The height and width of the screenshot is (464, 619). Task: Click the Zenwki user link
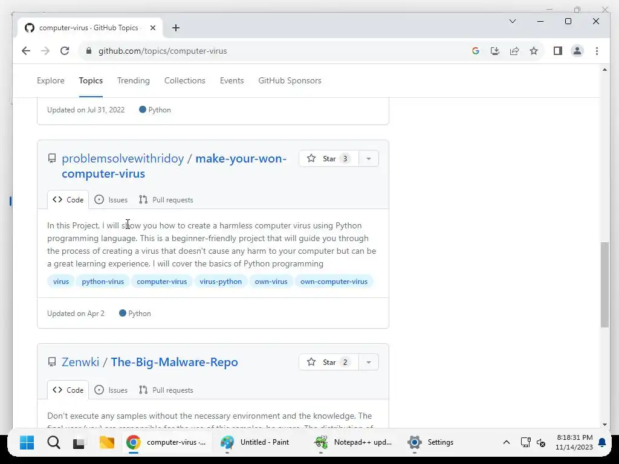click(80, 362)
